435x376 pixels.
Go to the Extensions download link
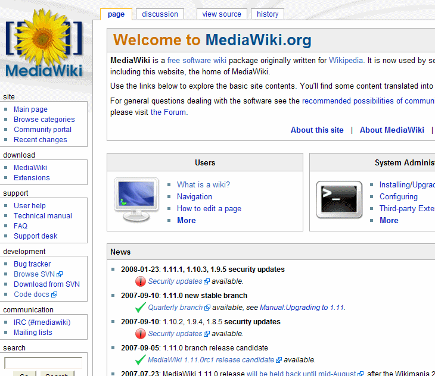(x=32, y=178)
